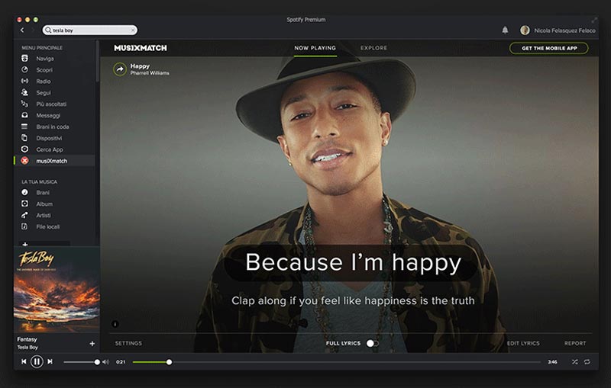Click the user profile avatar

[x=525, y=30]
